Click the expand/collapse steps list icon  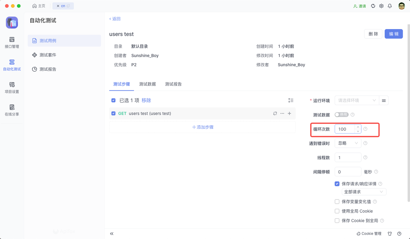(x=291, y=100)
